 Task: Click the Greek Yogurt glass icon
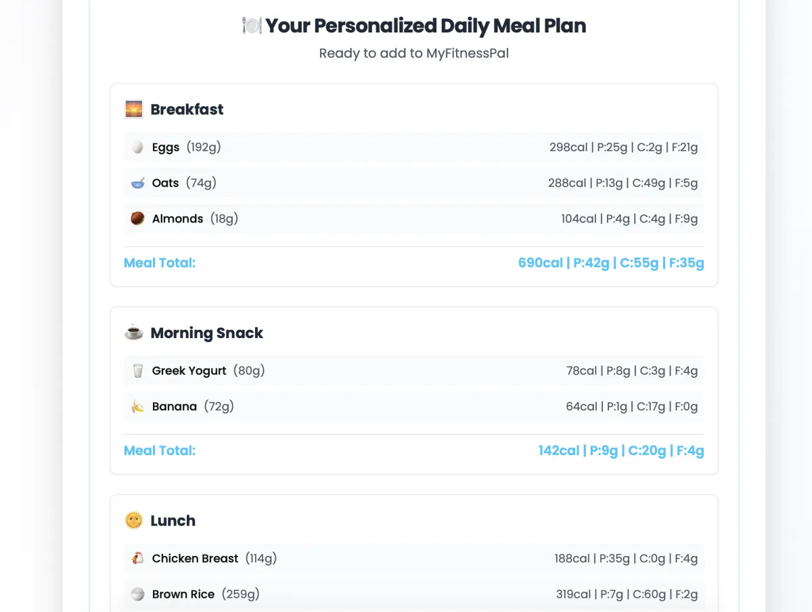click(137, 371)
